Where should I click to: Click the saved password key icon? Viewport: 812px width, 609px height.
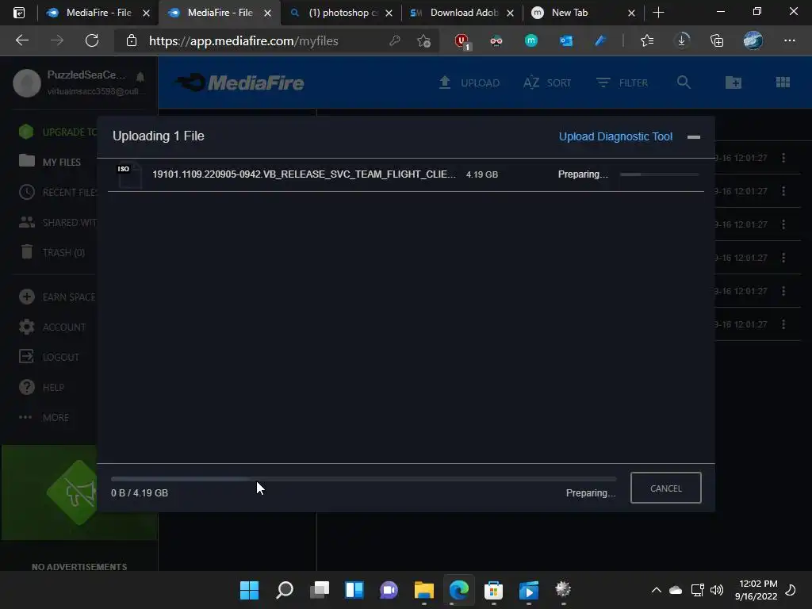395,40
